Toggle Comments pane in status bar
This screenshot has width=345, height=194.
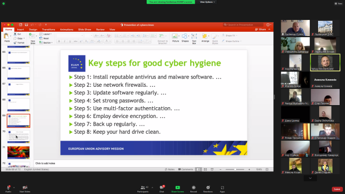click(185, 169)
